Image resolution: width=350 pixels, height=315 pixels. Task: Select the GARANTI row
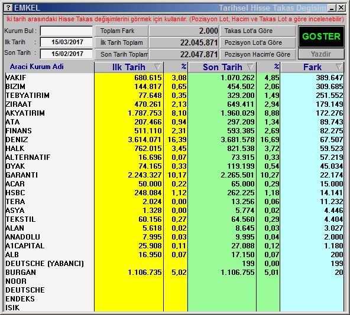[174, 175]
